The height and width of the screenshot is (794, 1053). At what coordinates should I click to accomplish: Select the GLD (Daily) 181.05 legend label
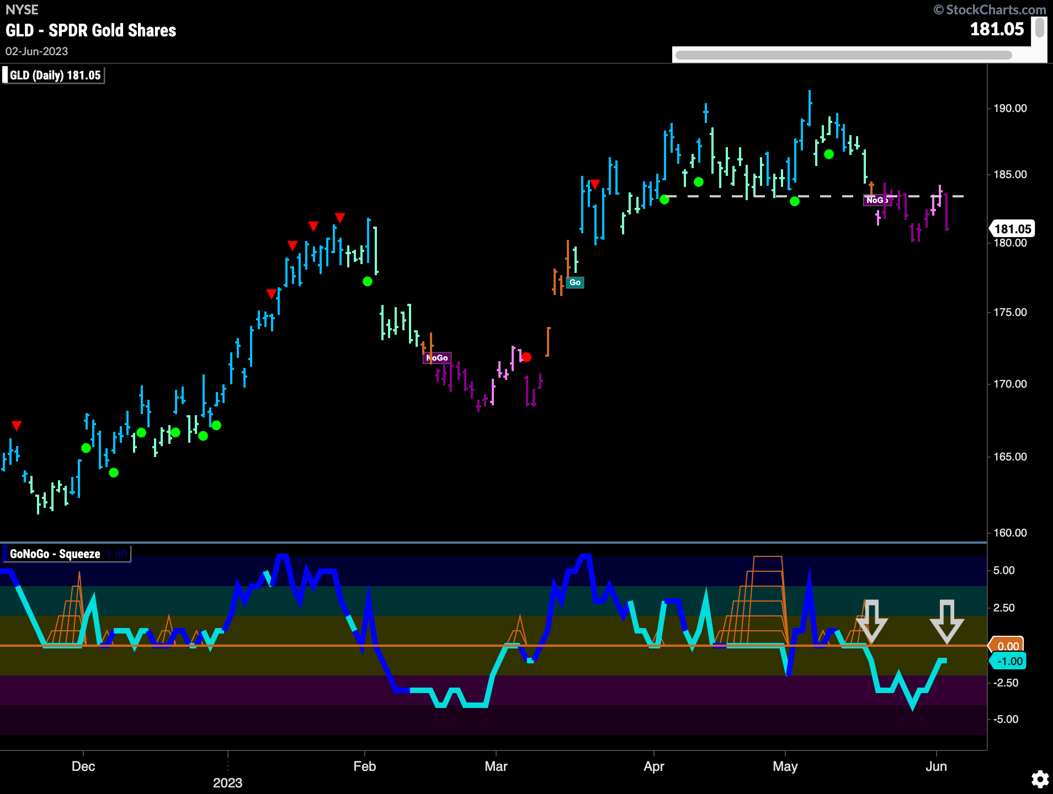click(x=53, y=75)
